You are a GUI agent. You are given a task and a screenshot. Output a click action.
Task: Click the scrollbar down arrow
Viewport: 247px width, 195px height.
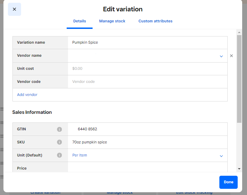coord(239,169)
